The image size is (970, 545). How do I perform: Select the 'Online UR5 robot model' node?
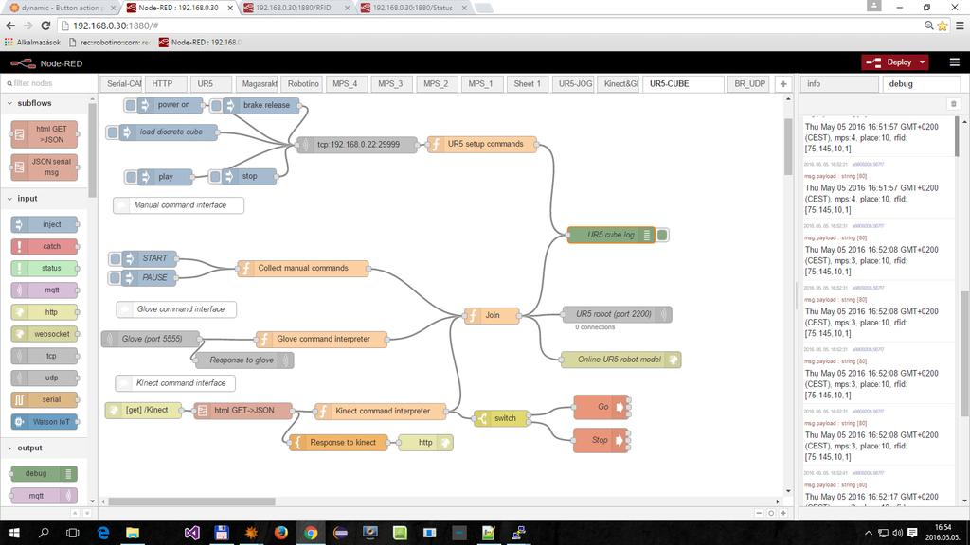pos(621,360)
